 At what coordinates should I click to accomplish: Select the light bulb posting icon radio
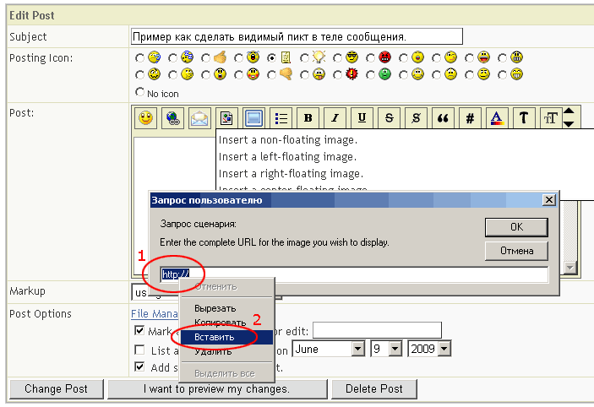pos(304,58)
